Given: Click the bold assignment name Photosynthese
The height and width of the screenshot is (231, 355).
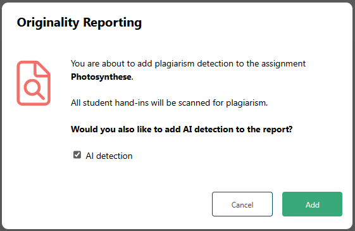Looking at the screenshot, I should coord(101,77).
